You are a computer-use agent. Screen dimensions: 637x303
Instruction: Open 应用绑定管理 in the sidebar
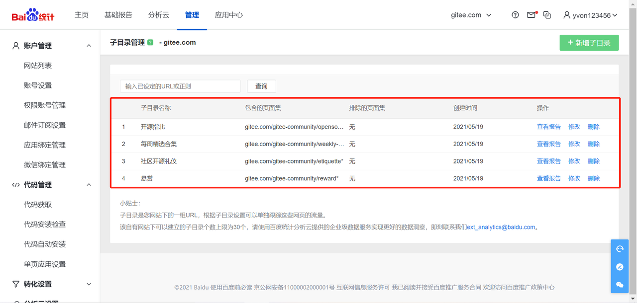pos(45,145)
